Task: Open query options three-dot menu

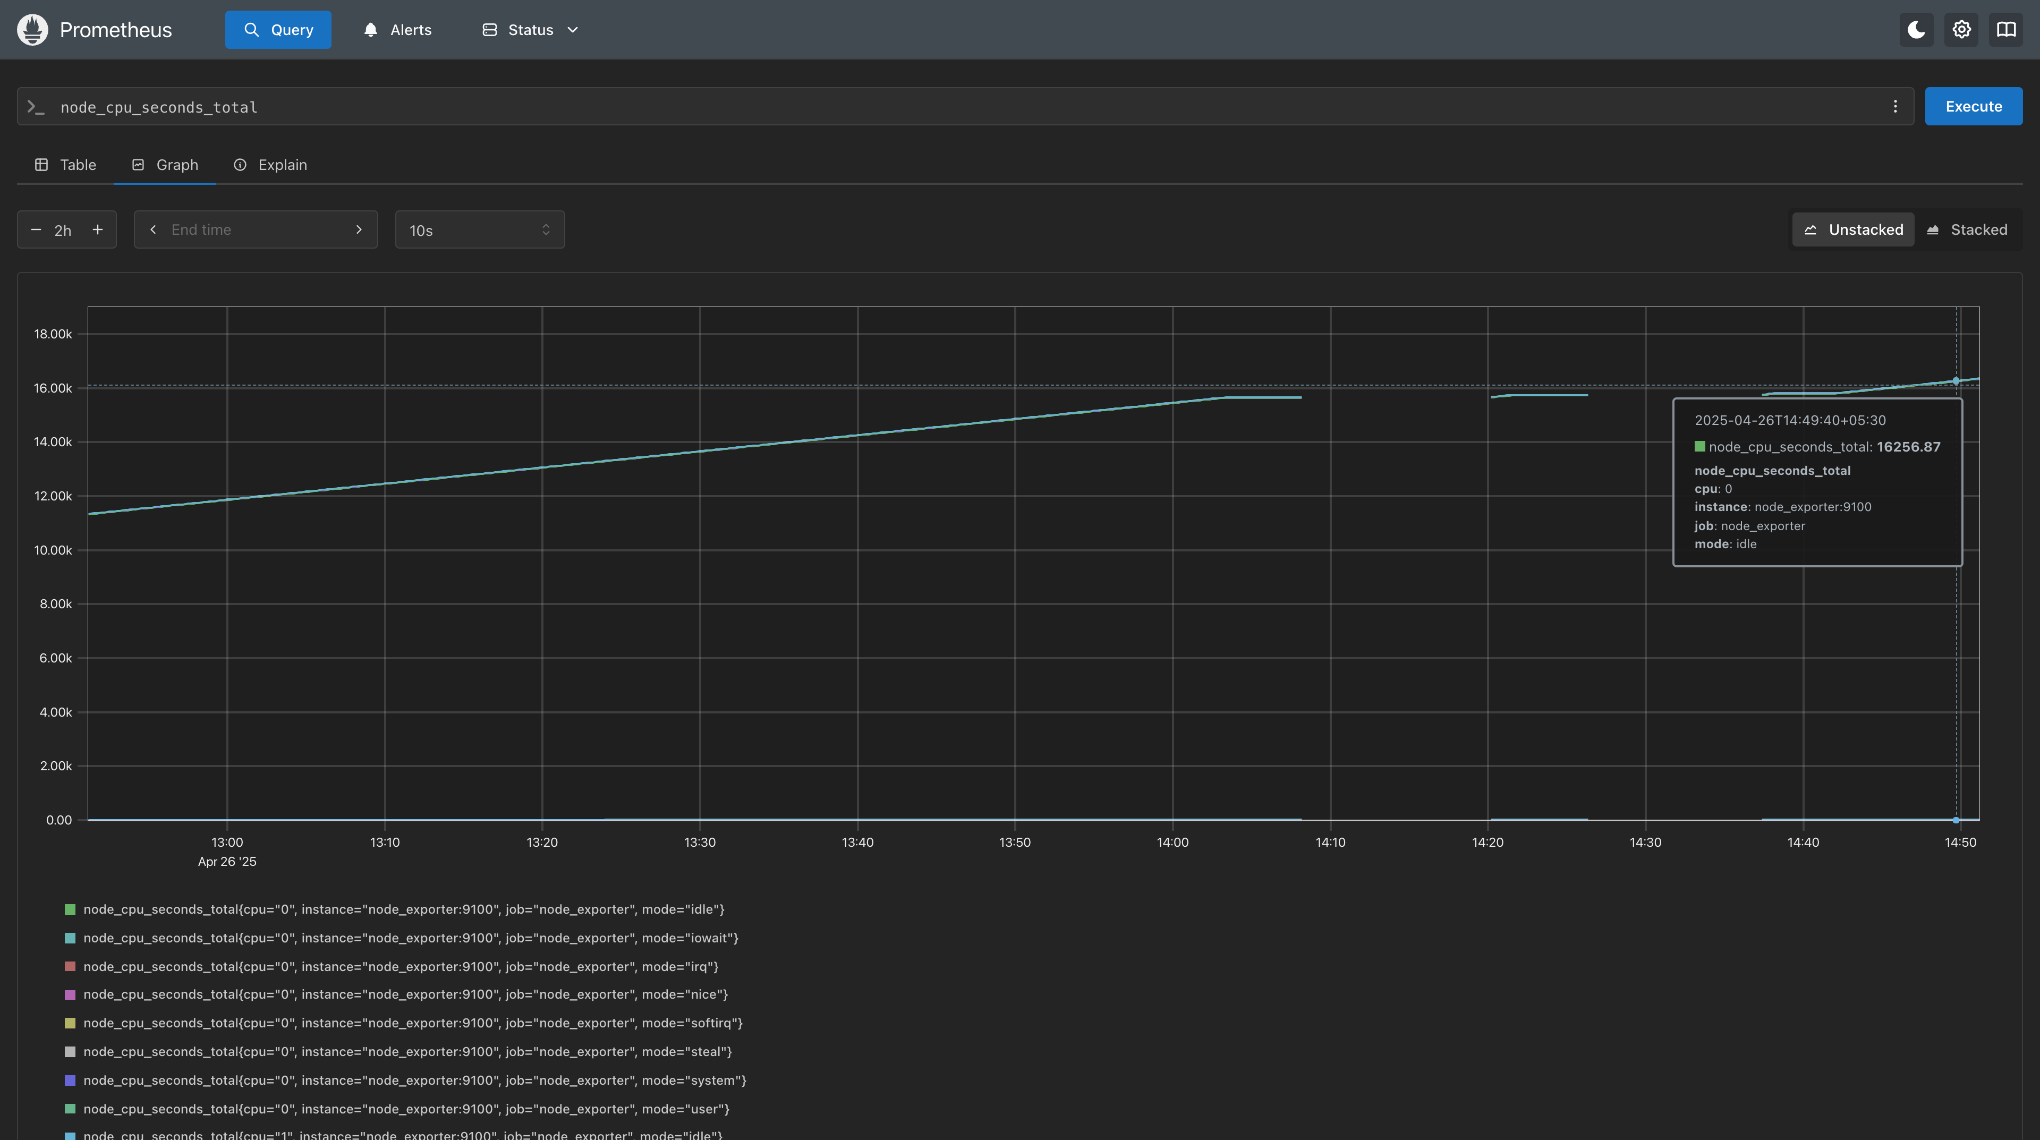Action: pos(1895,106)
